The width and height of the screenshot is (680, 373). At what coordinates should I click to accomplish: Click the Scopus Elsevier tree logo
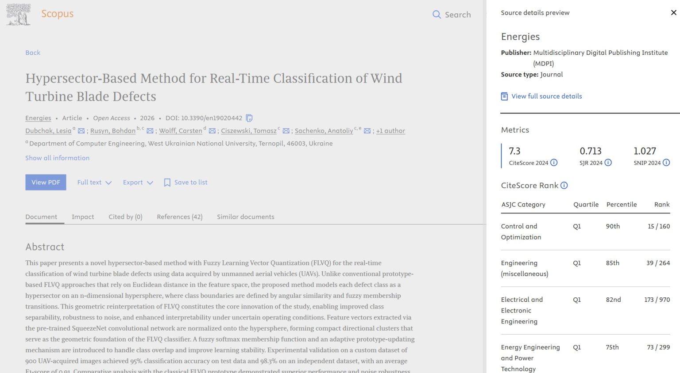(19, 15)
